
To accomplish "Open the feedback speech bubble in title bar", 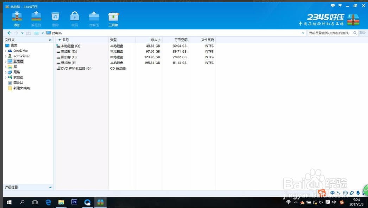I will [x=333, y=5].
